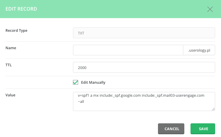Click the Edit Manually label text
The height and width of the screenshot is (137, 221).
(x=93, y=82)
